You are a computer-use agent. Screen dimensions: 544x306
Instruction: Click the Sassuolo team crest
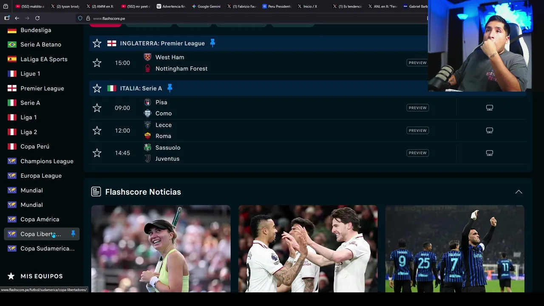coord(147,147)
